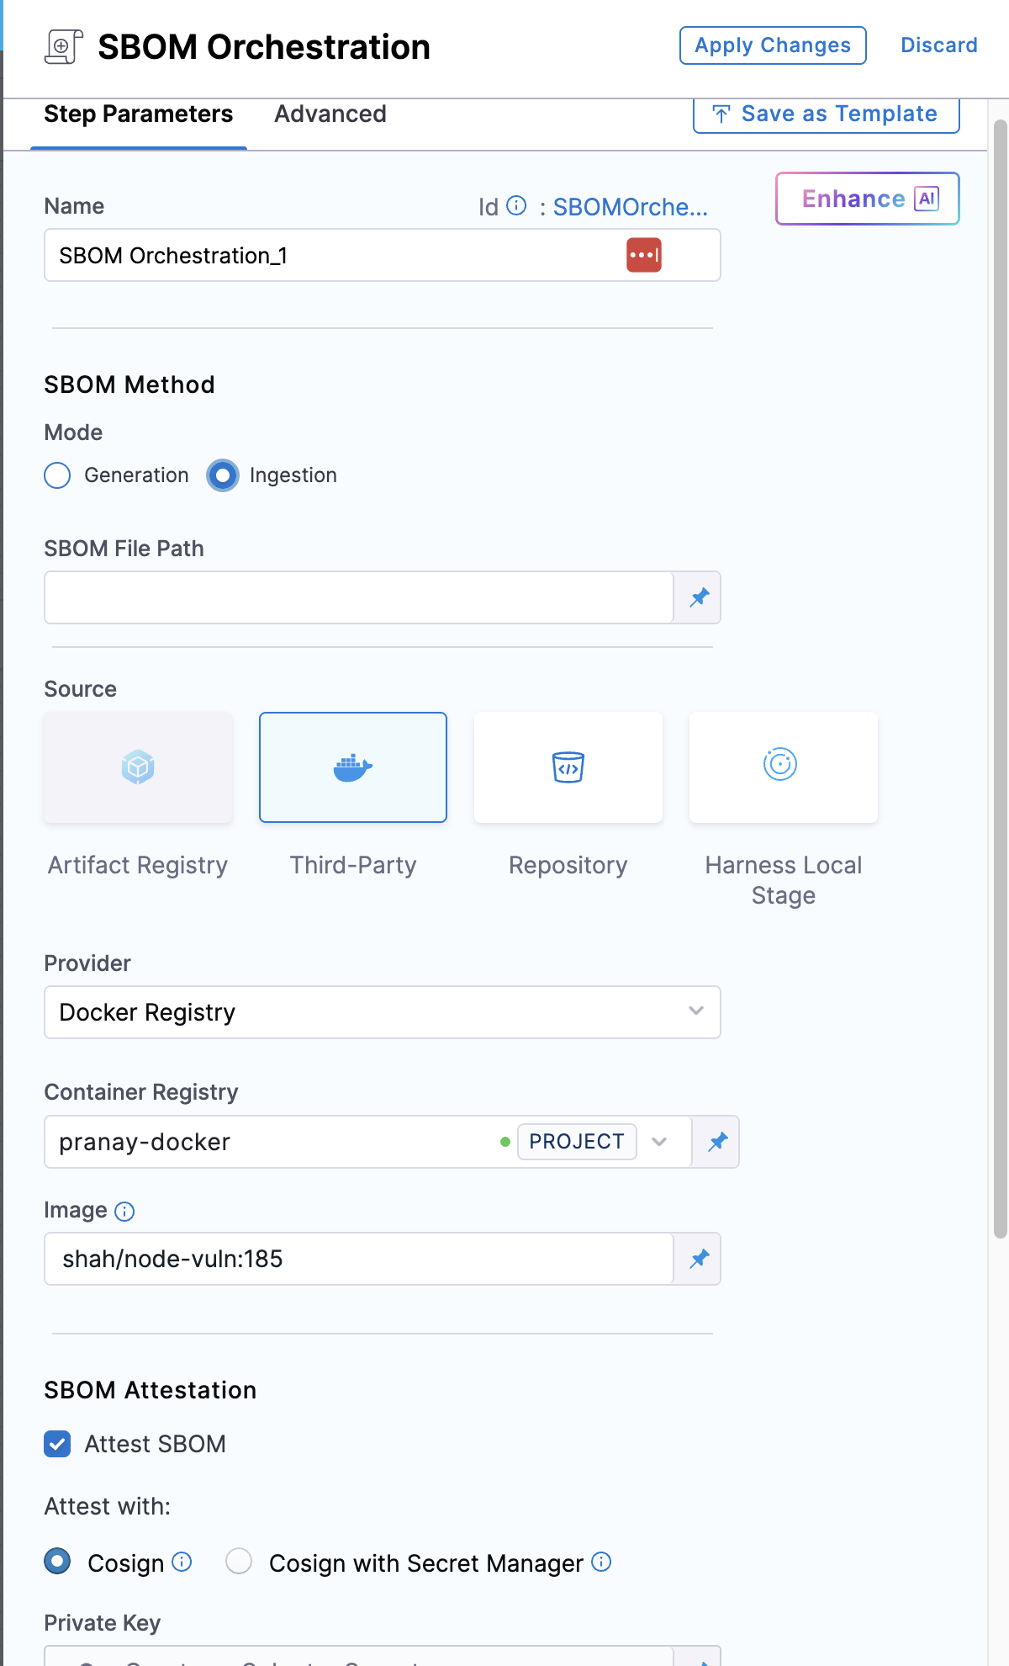Select the Ingestion mode radio button
The height and width of the screenshot is (1666, 1009).
(x=223, y=475)
